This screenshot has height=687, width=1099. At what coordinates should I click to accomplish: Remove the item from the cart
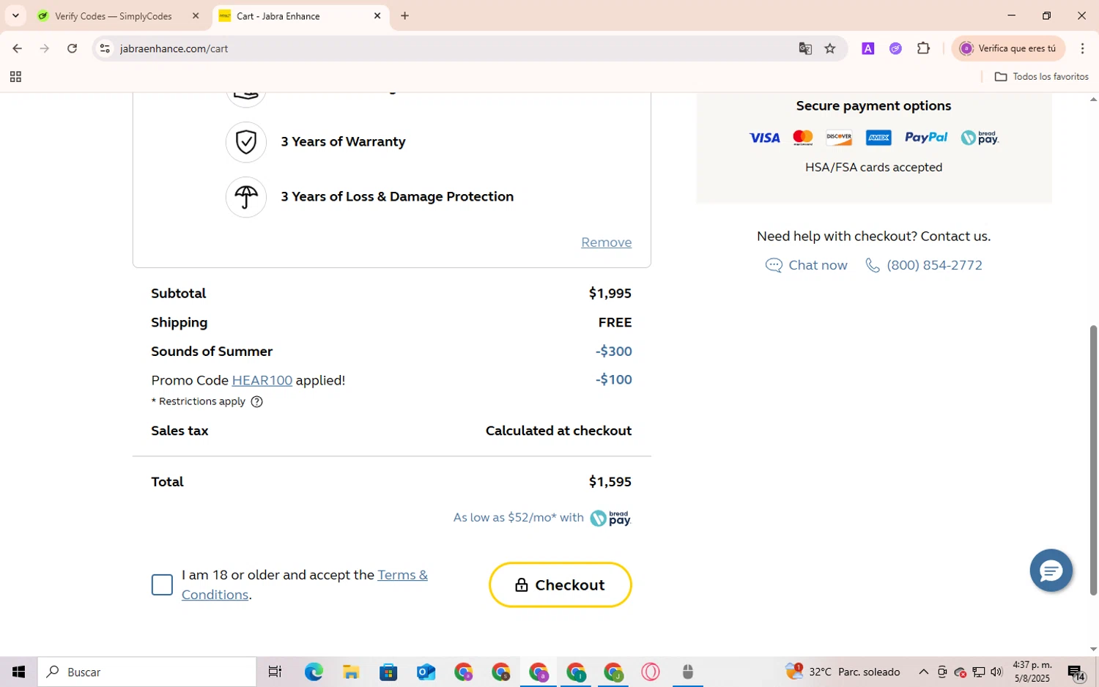(x=606, y=242)
